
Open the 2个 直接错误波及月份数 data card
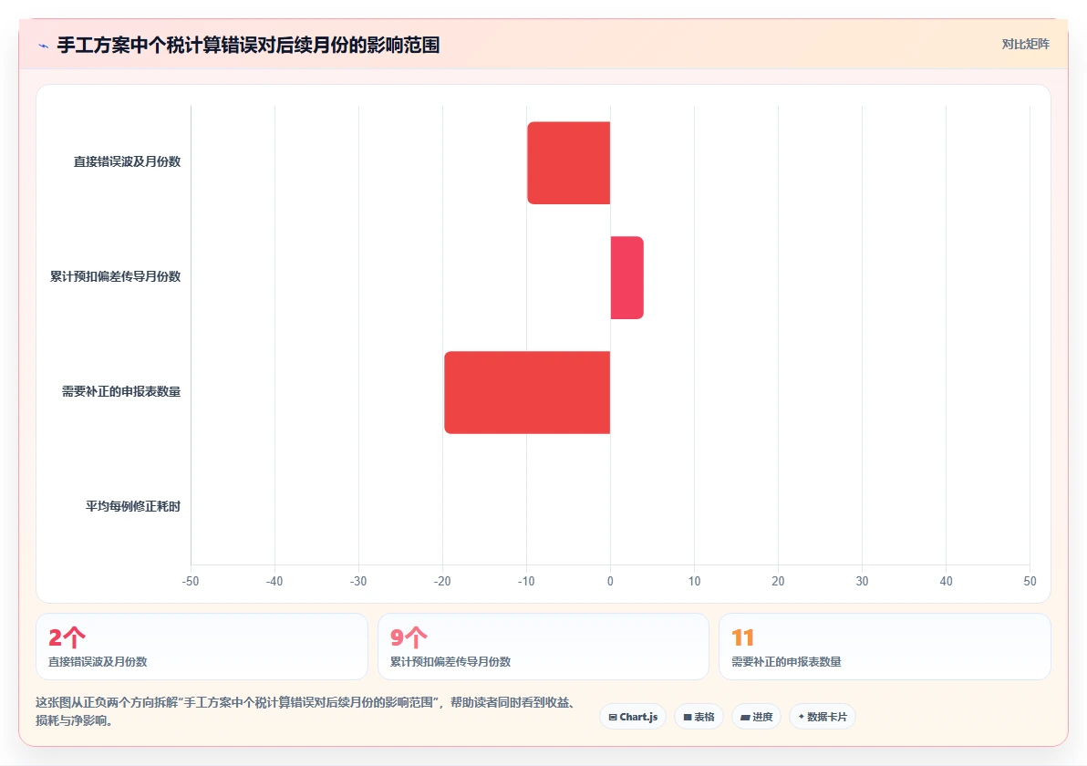[x=202, y=646]
